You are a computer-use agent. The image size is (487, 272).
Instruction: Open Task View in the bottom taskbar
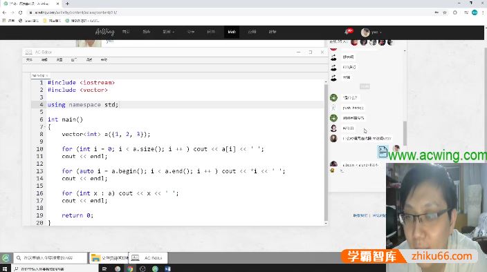tap(104, 269)
